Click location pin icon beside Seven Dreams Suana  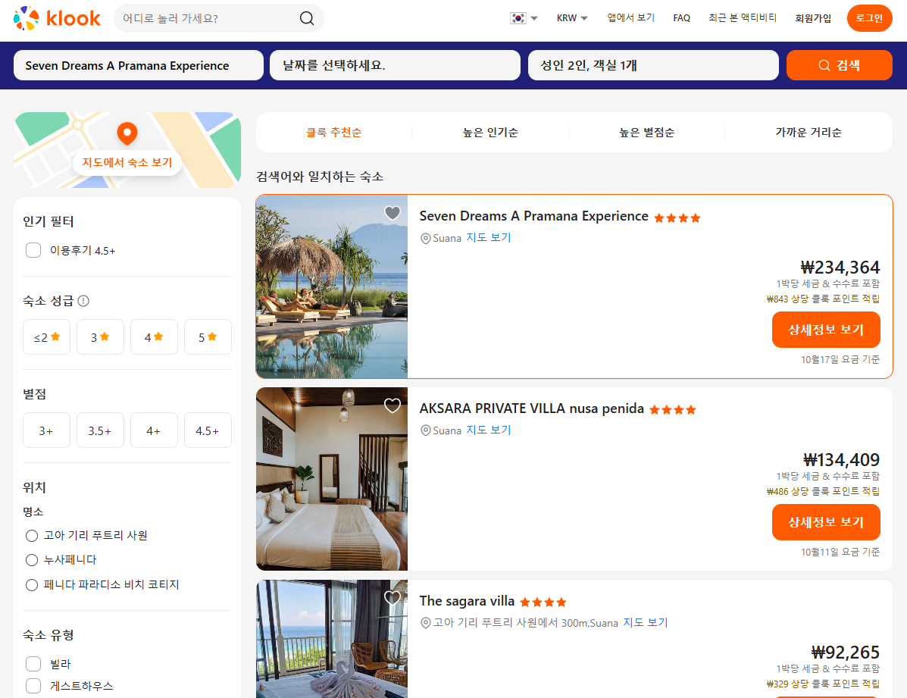pos(425,239)
